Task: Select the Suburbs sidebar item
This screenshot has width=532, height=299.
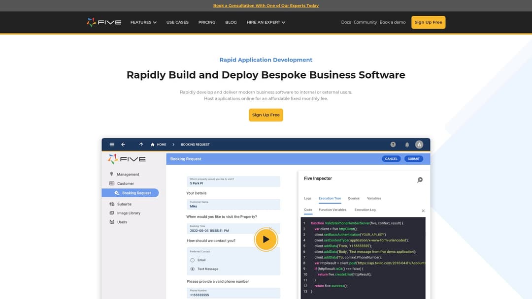Action: (x=124, y=204)
